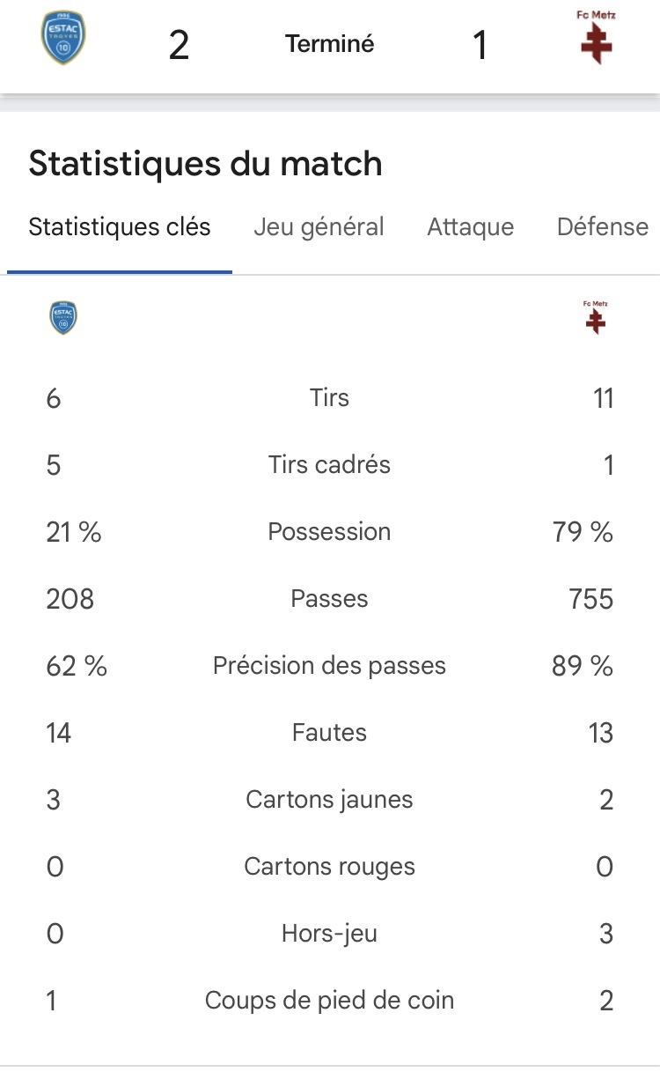660x1072 pixels.
Task: Select the Hors-jeu row label
Action: point(329,934)
